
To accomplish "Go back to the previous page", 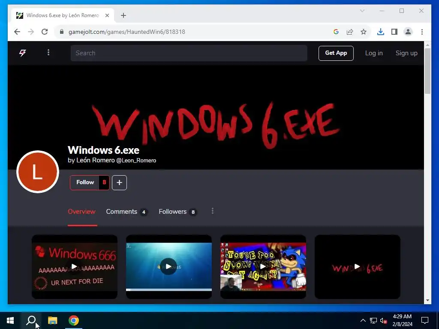I will pos(17,32).
